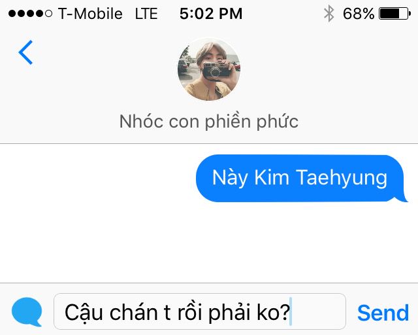This screenshot has height=335, width=418.
Task: Send the typed message
Action: click(x=383, y=313)
